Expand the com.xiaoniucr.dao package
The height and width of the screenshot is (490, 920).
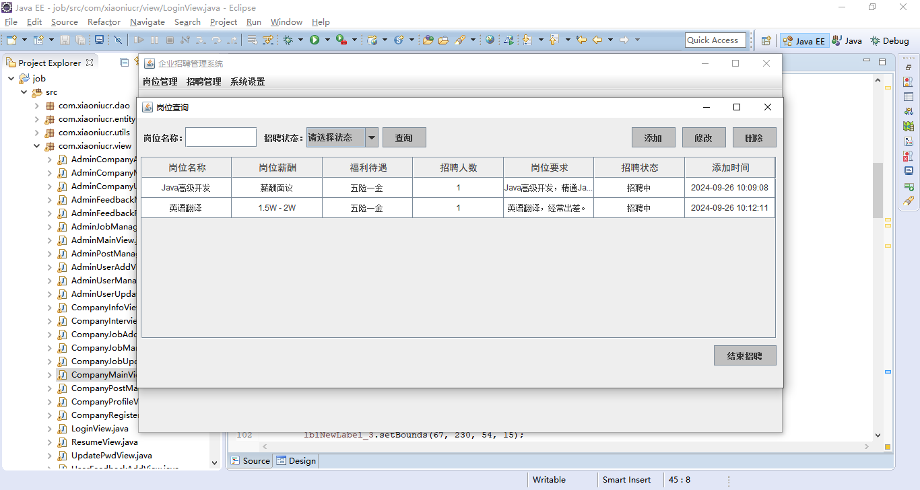click(37, 106)
